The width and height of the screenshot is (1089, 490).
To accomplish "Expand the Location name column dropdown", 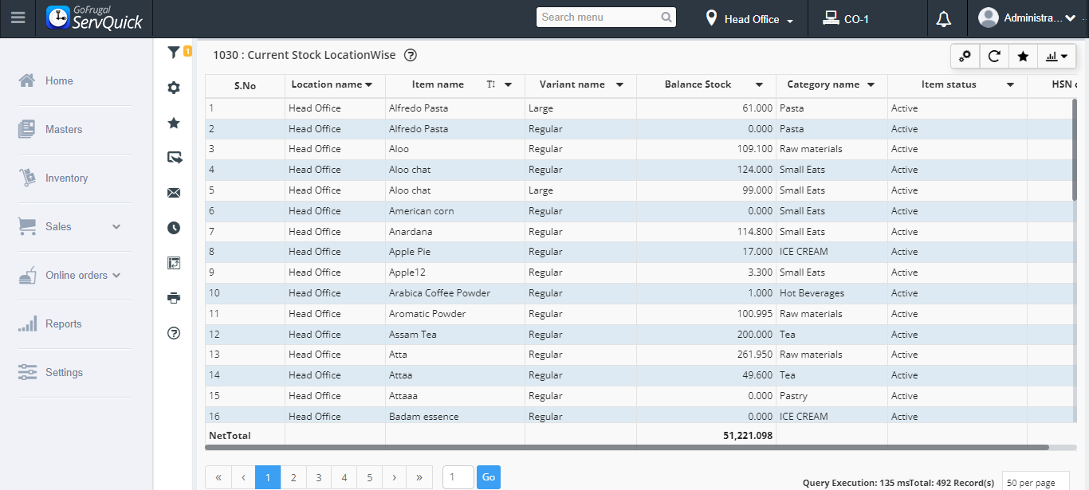I will [369, 84].
